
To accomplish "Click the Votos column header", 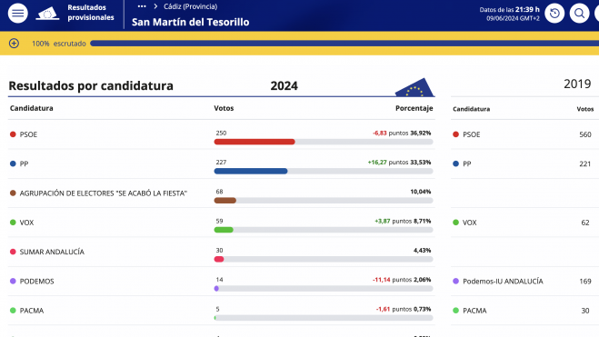I will (x=224, y=108).
